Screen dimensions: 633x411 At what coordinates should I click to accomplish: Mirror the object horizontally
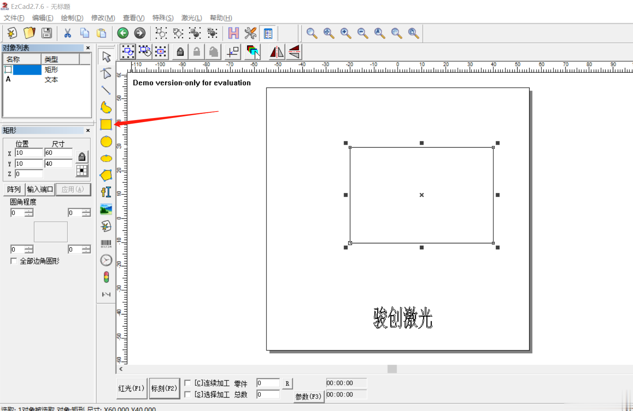tap(277, 52)
